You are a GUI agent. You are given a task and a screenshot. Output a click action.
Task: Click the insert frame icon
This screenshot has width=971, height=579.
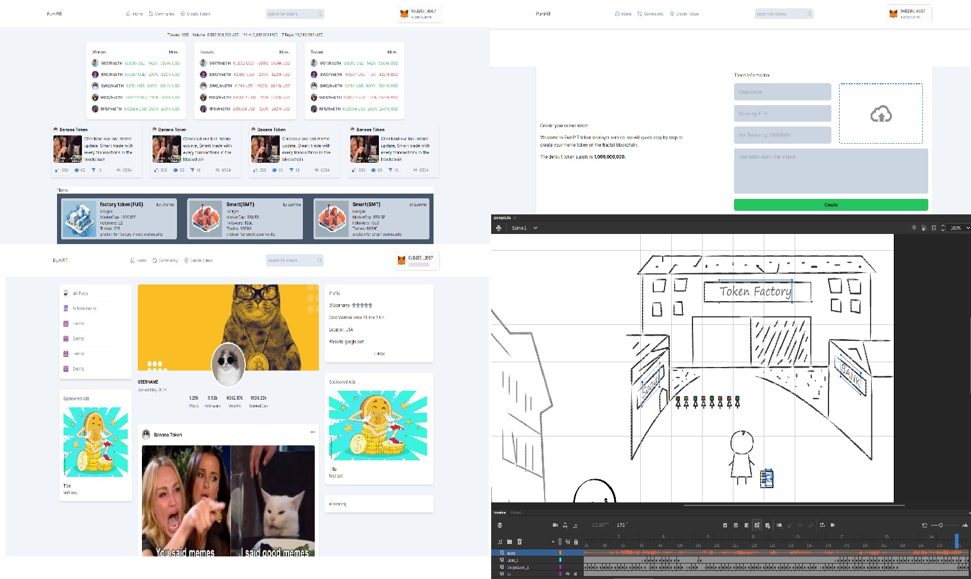(747, 525)
